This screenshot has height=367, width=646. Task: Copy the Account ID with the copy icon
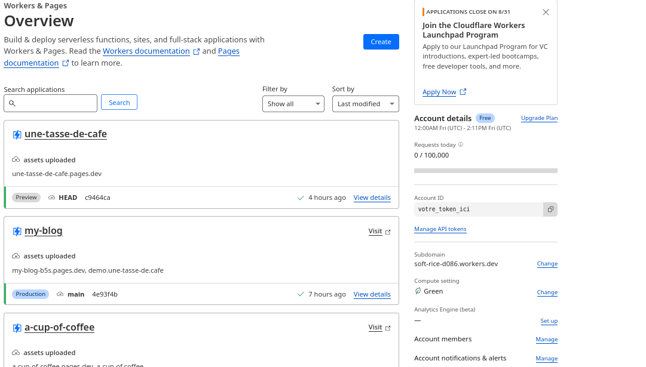[x=550, y=209]
